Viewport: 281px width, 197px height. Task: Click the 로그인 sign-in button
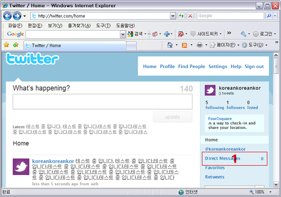pos(263,34)
